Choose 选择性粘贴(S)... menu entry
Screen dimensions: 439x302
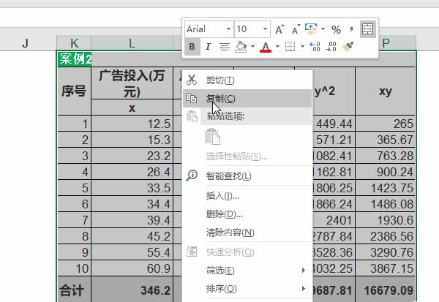coord(247,156)
